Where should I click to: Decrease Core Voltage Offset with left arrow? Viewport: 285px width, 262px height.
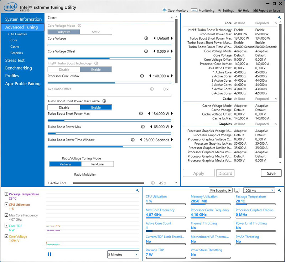[x=154, y=51]
